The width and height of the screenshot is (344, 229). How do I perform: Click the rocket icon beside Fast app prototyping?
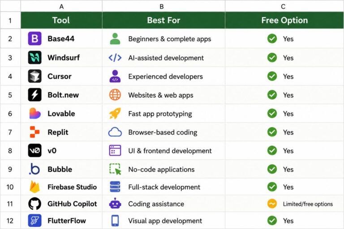coord(115,113)
